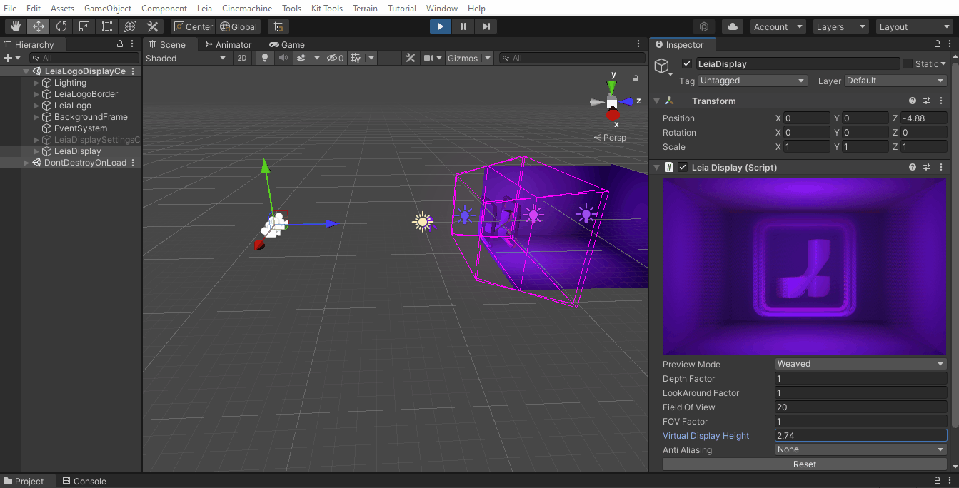
Task: Toggle scene effects layers icon
Action: pos(302,58)
